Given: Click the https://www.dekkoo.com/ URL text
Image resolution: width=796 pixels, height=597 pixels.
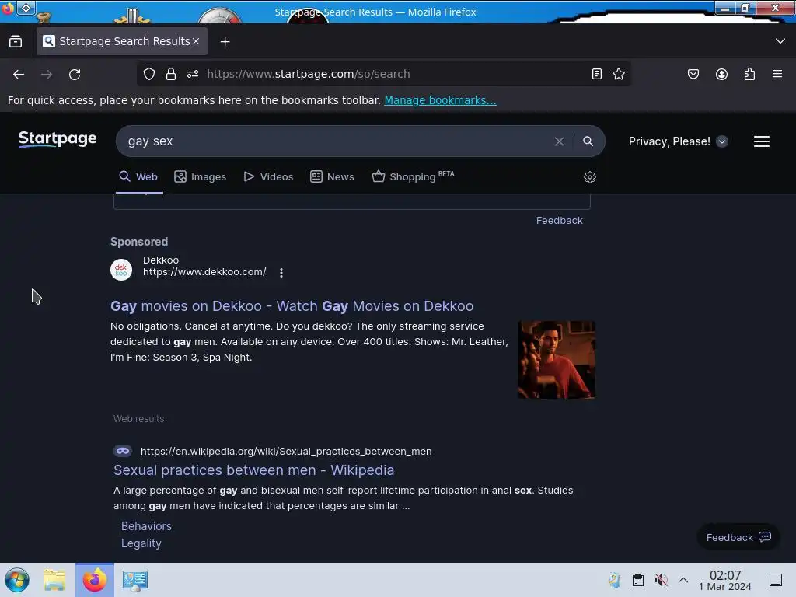Looking at the screenshot, I should click(x=204, y=272).
